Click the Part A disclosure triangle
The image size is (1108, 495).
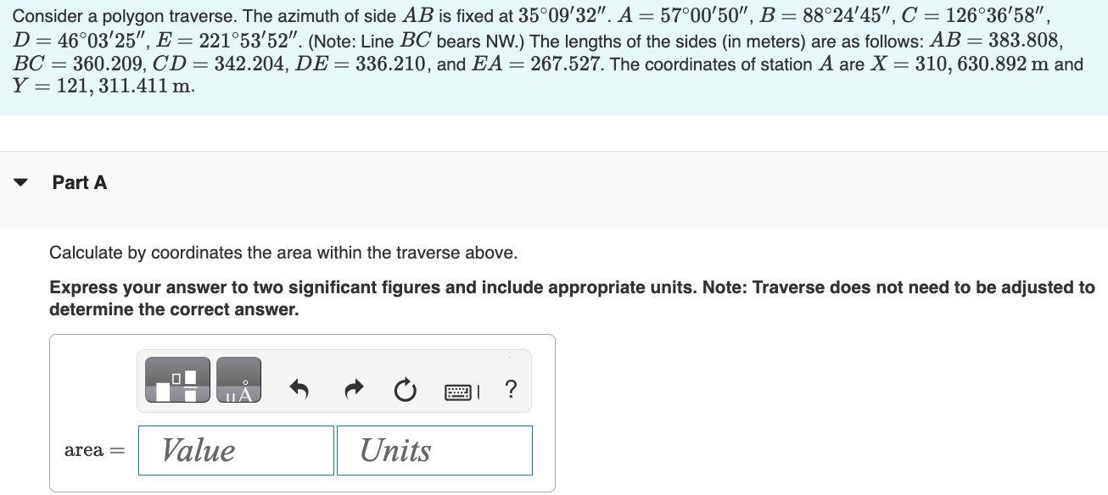click(20, 181)
